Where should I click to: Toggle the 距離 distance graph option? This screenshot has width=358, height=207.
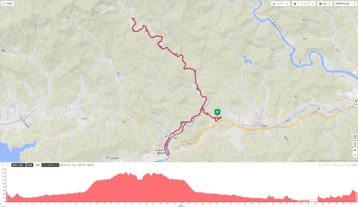pos(30,165)
